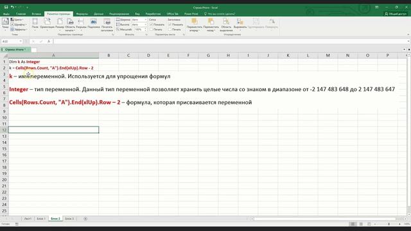
Task: Open the Margins (Поля) button
Action: pyautogui.click(x=35, y=24)
